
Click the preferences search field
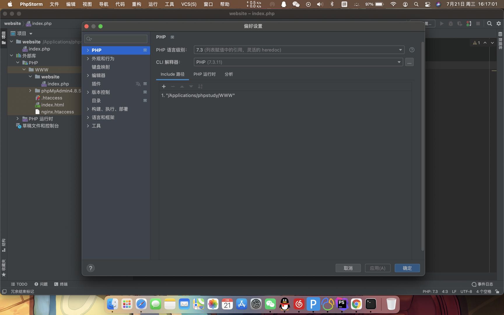coord(116,39)
